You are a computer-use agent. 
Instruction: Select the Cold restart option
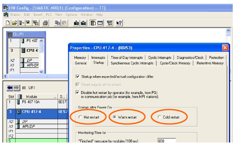[x=159, y=117]
